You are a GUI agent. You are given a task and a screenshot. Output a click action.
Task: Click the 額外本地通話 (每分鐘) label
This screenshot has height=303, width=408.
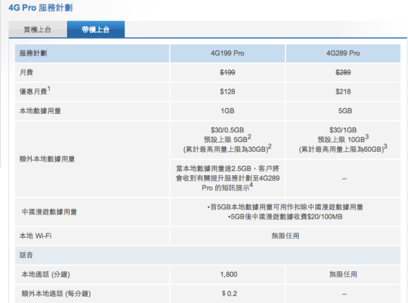56,293
